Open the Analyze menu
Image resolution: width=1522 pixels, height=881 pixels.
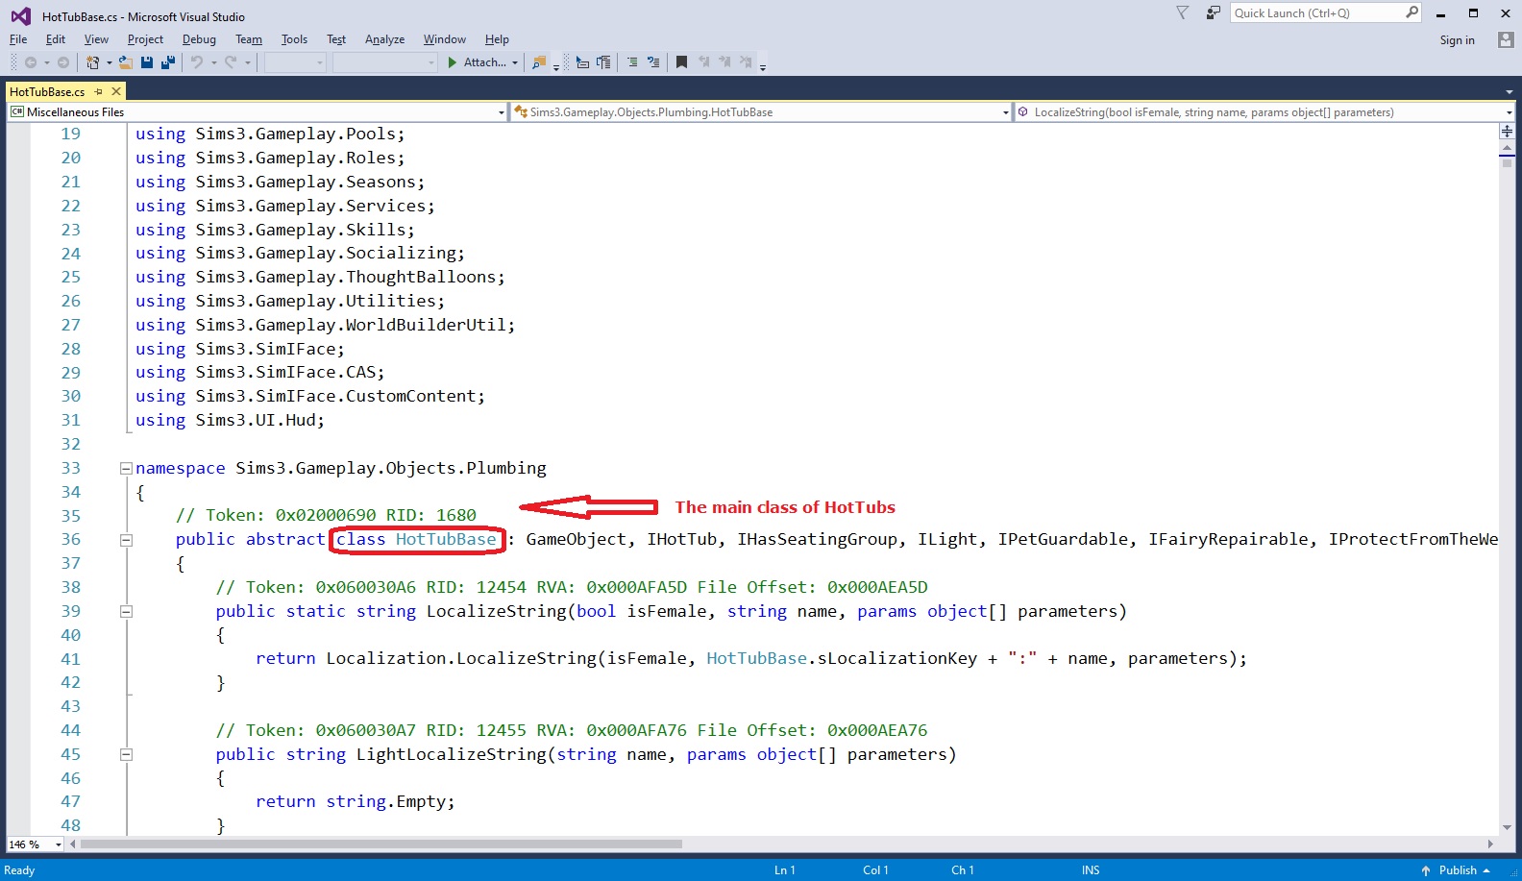(384, 39)
